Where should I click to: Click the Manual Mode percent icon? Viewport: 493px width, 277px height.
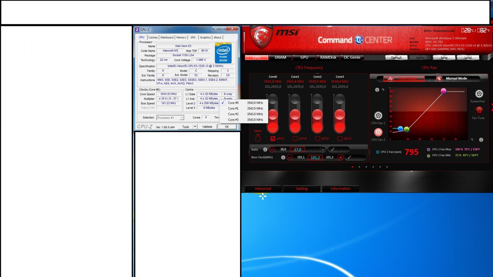click(x=439, y=79)
